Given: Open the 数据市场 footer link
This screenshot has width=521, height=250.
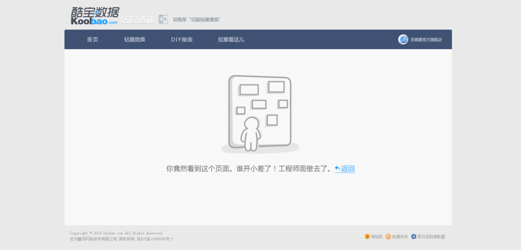Looking at the screenshot, I should (400, 237).
